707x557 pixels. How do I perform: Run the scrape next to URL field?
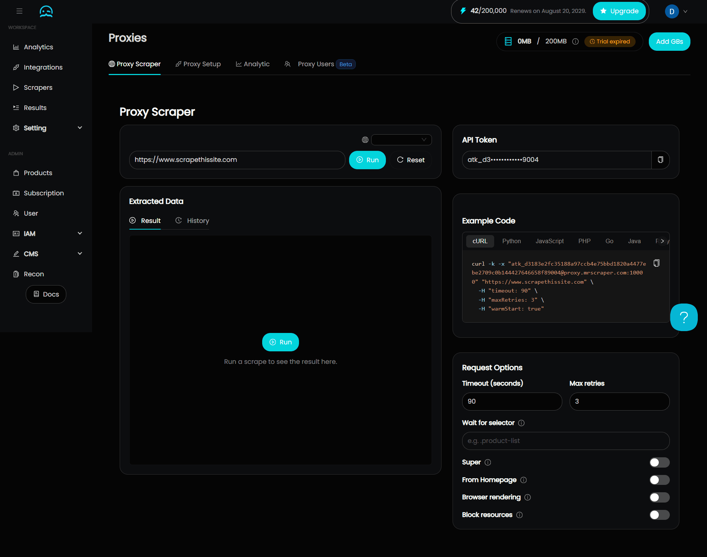(x=367, y=160)
